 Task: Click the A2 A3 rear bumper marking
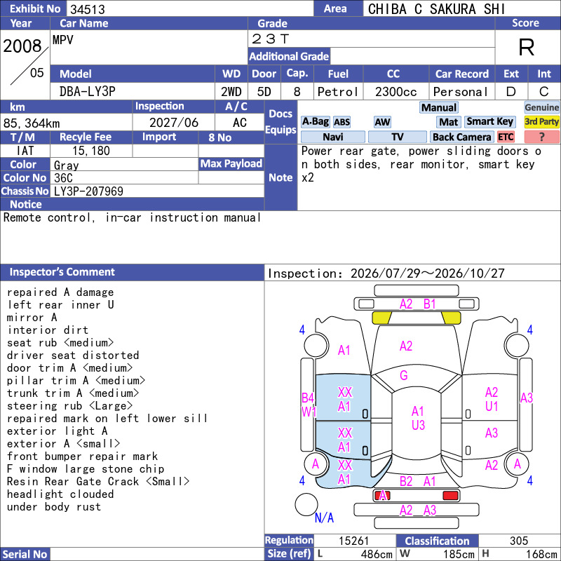click(417, 510)
